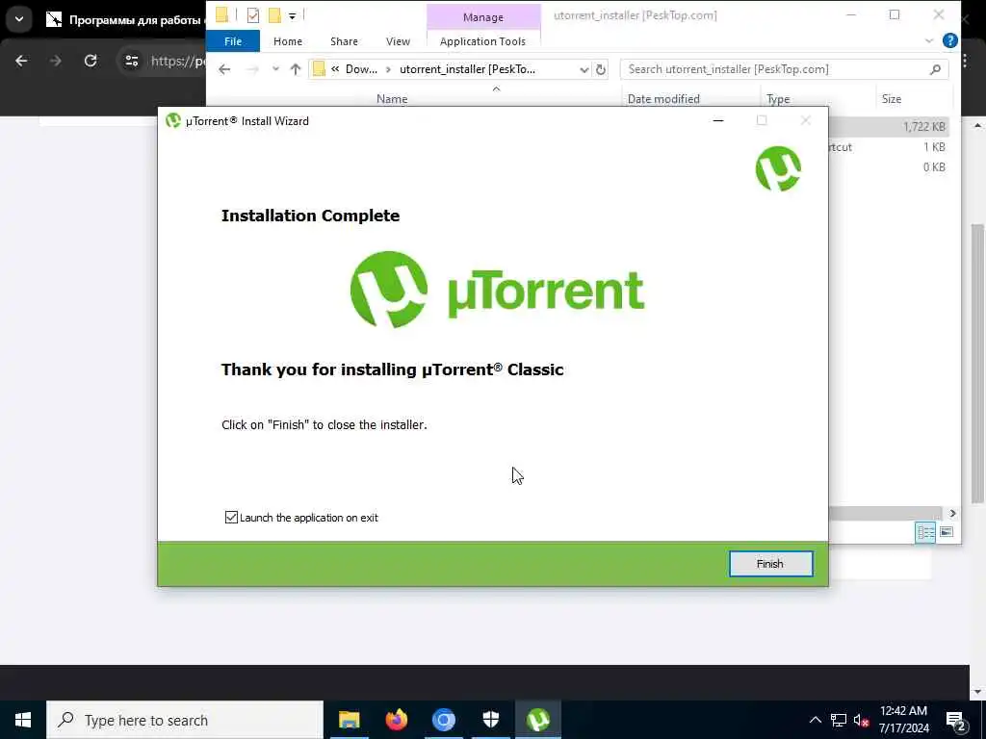Switch Explorer to large thumbnails view
Image resolution: width=986 pixels, height=739 pixels.
[x=947, y=532]
